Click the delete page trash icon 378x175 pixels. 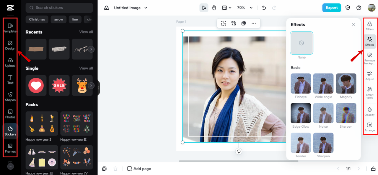(x=115, y=169)
